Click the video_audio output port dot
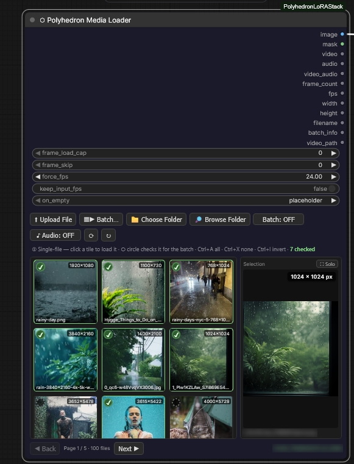Screen dimensions: 354x464 click(342, 74)
